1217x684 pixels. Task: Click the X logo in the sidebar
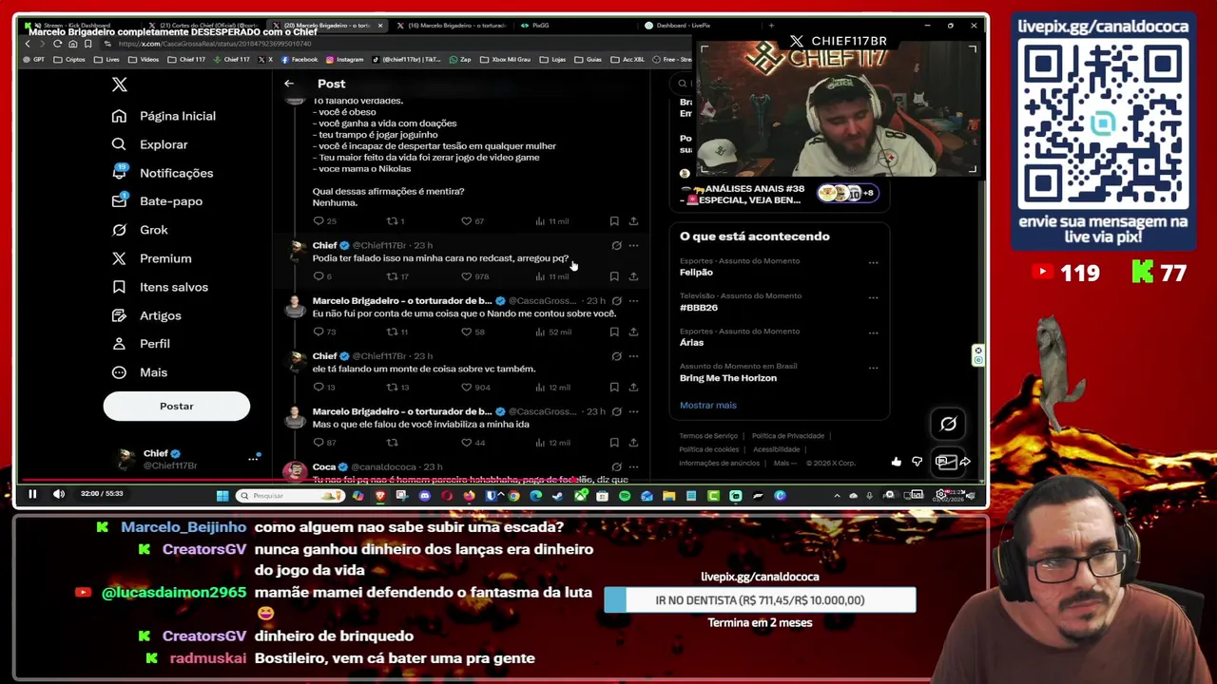120,85
